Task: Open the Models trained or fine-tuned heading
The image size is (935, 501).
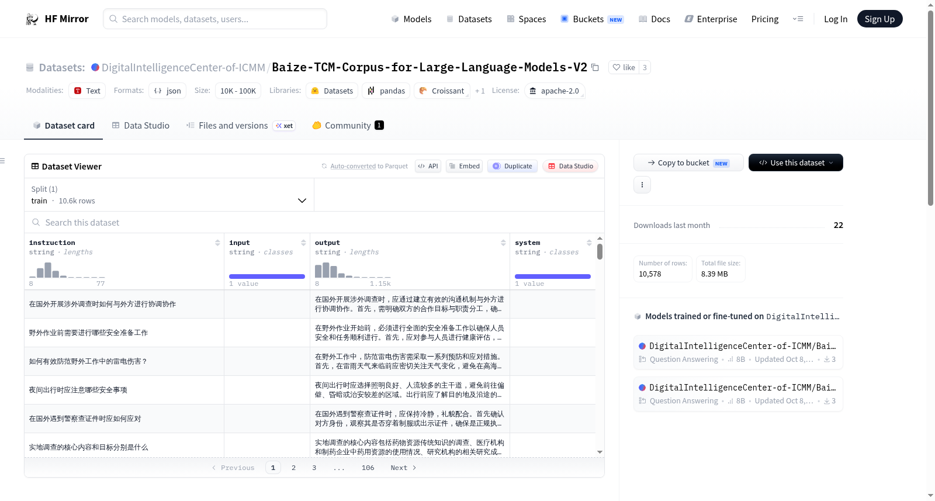Action: pyautogui.click(x=736, y=316)
